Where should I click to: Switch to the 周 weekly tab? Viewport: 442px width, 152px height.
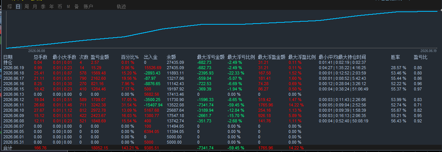coord(27,7)
